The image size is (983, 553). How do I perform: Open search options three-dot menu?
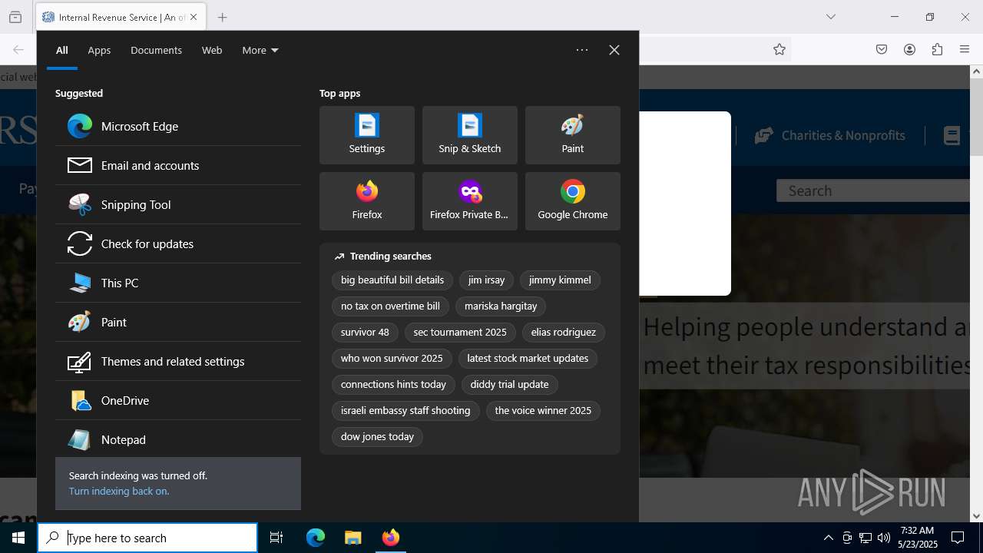tap(582, 50)
